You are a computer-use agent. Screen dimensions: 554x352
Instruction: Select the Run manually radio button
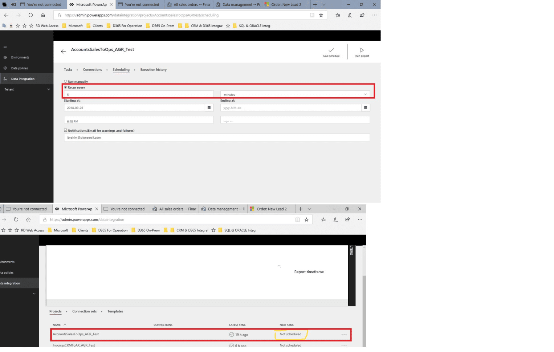pyautogui.click(x=65, y=82)
